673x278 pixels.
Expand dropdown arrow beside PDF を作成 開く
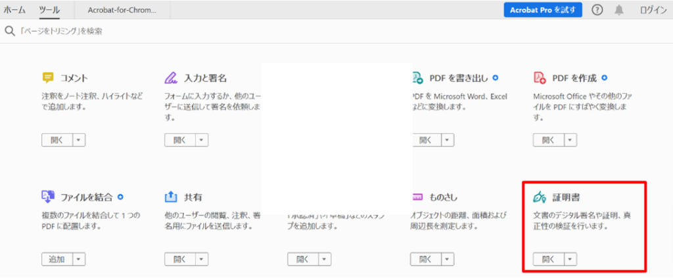click(571, 140)
